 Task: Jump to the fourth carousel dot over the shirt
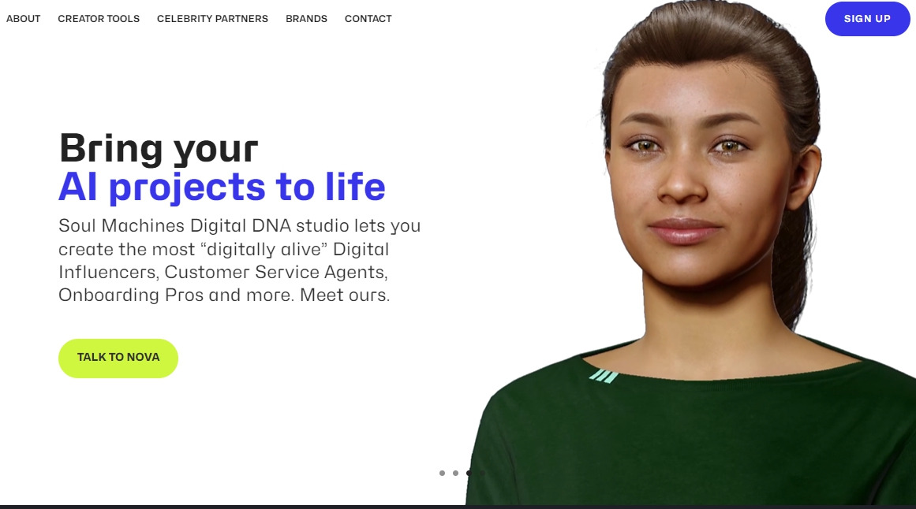[x=483, y=473]
